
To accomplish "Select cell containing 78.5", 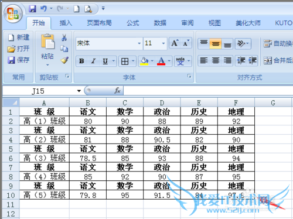I will pos(88,158).
